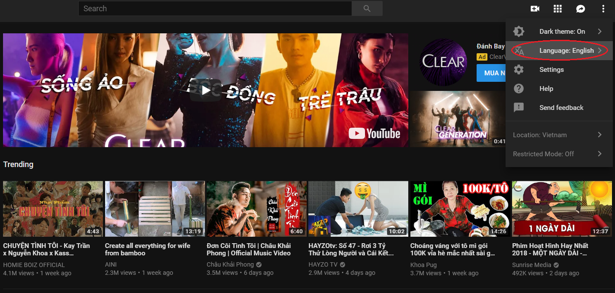Screen dimensions: 615x293
Task: Click the Language translate icon
Action: [519, 51]
